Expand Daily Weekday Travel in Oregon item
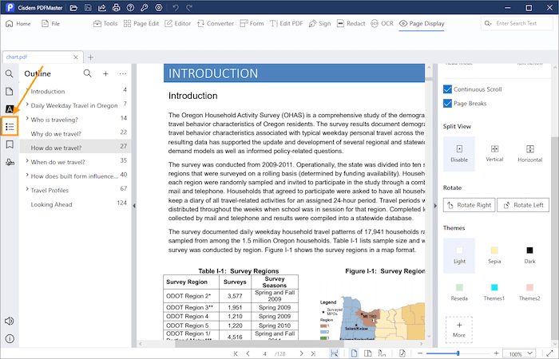 [27, 104]
